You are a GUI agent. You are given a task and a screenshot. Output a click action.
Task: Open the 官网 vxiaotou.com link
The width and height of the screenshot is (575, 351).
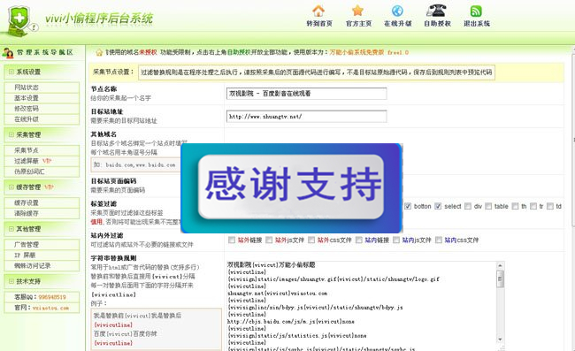click(x=50, y=308)
